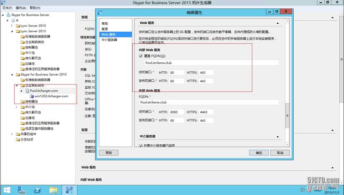This screenshot has width=344, height=195.
Task: Open File Explorer from the taskbar
Action: pyautogui.click(x=53, y=190)
